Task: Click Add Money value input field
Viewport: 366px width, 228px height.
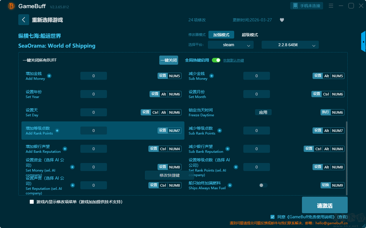Action: (x=94, y=76)
